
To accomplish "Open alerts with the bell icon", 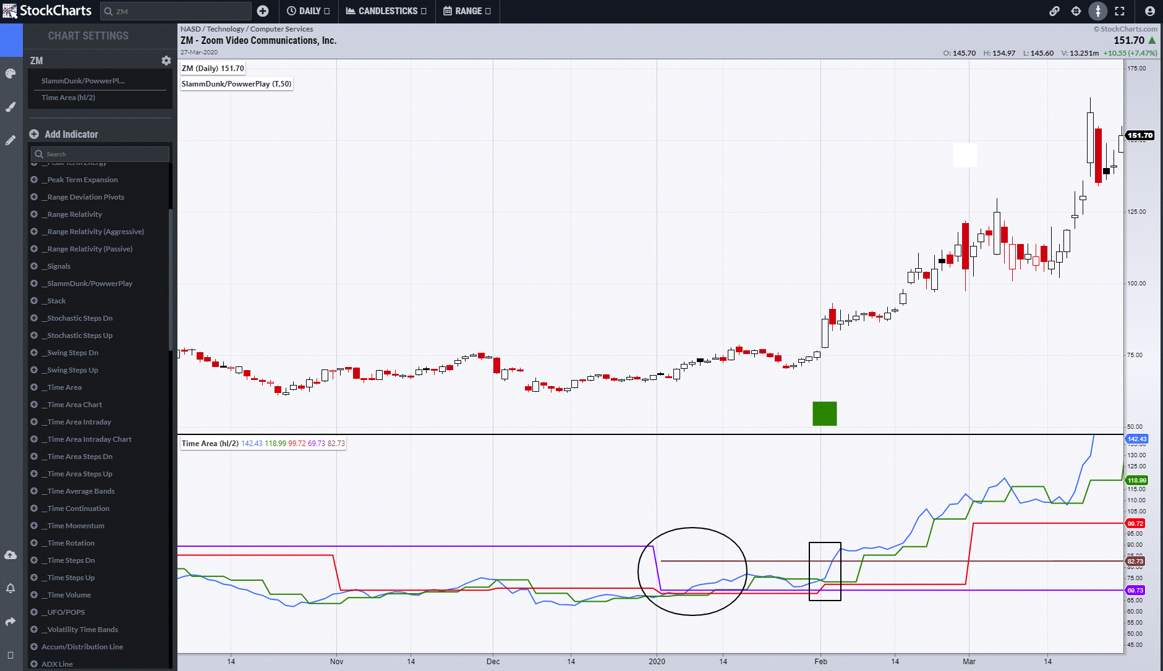I will click(x=11, y=588).
